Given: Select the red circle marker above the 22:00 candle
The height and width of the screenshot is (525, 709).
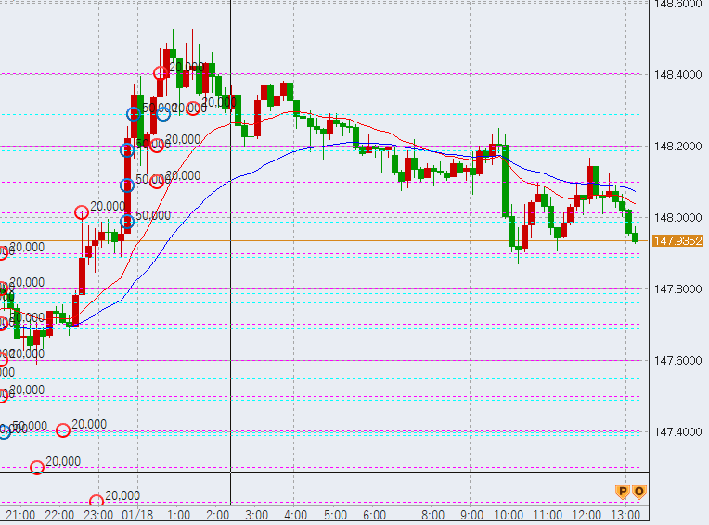Looking at the screenshot, I should (x=82, y=212).
